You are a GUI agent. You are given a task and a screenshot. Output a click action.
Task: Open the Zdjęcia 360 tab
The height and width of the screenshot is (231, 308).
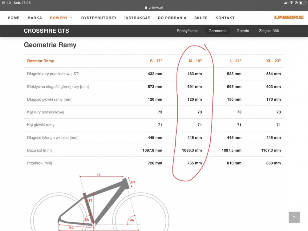click(269, 31)
